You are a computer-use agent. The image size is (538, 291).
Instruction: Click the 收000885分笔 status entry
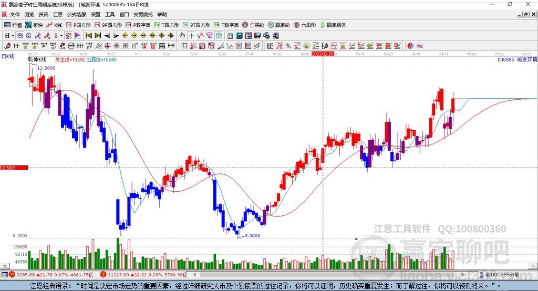[502, 275]
